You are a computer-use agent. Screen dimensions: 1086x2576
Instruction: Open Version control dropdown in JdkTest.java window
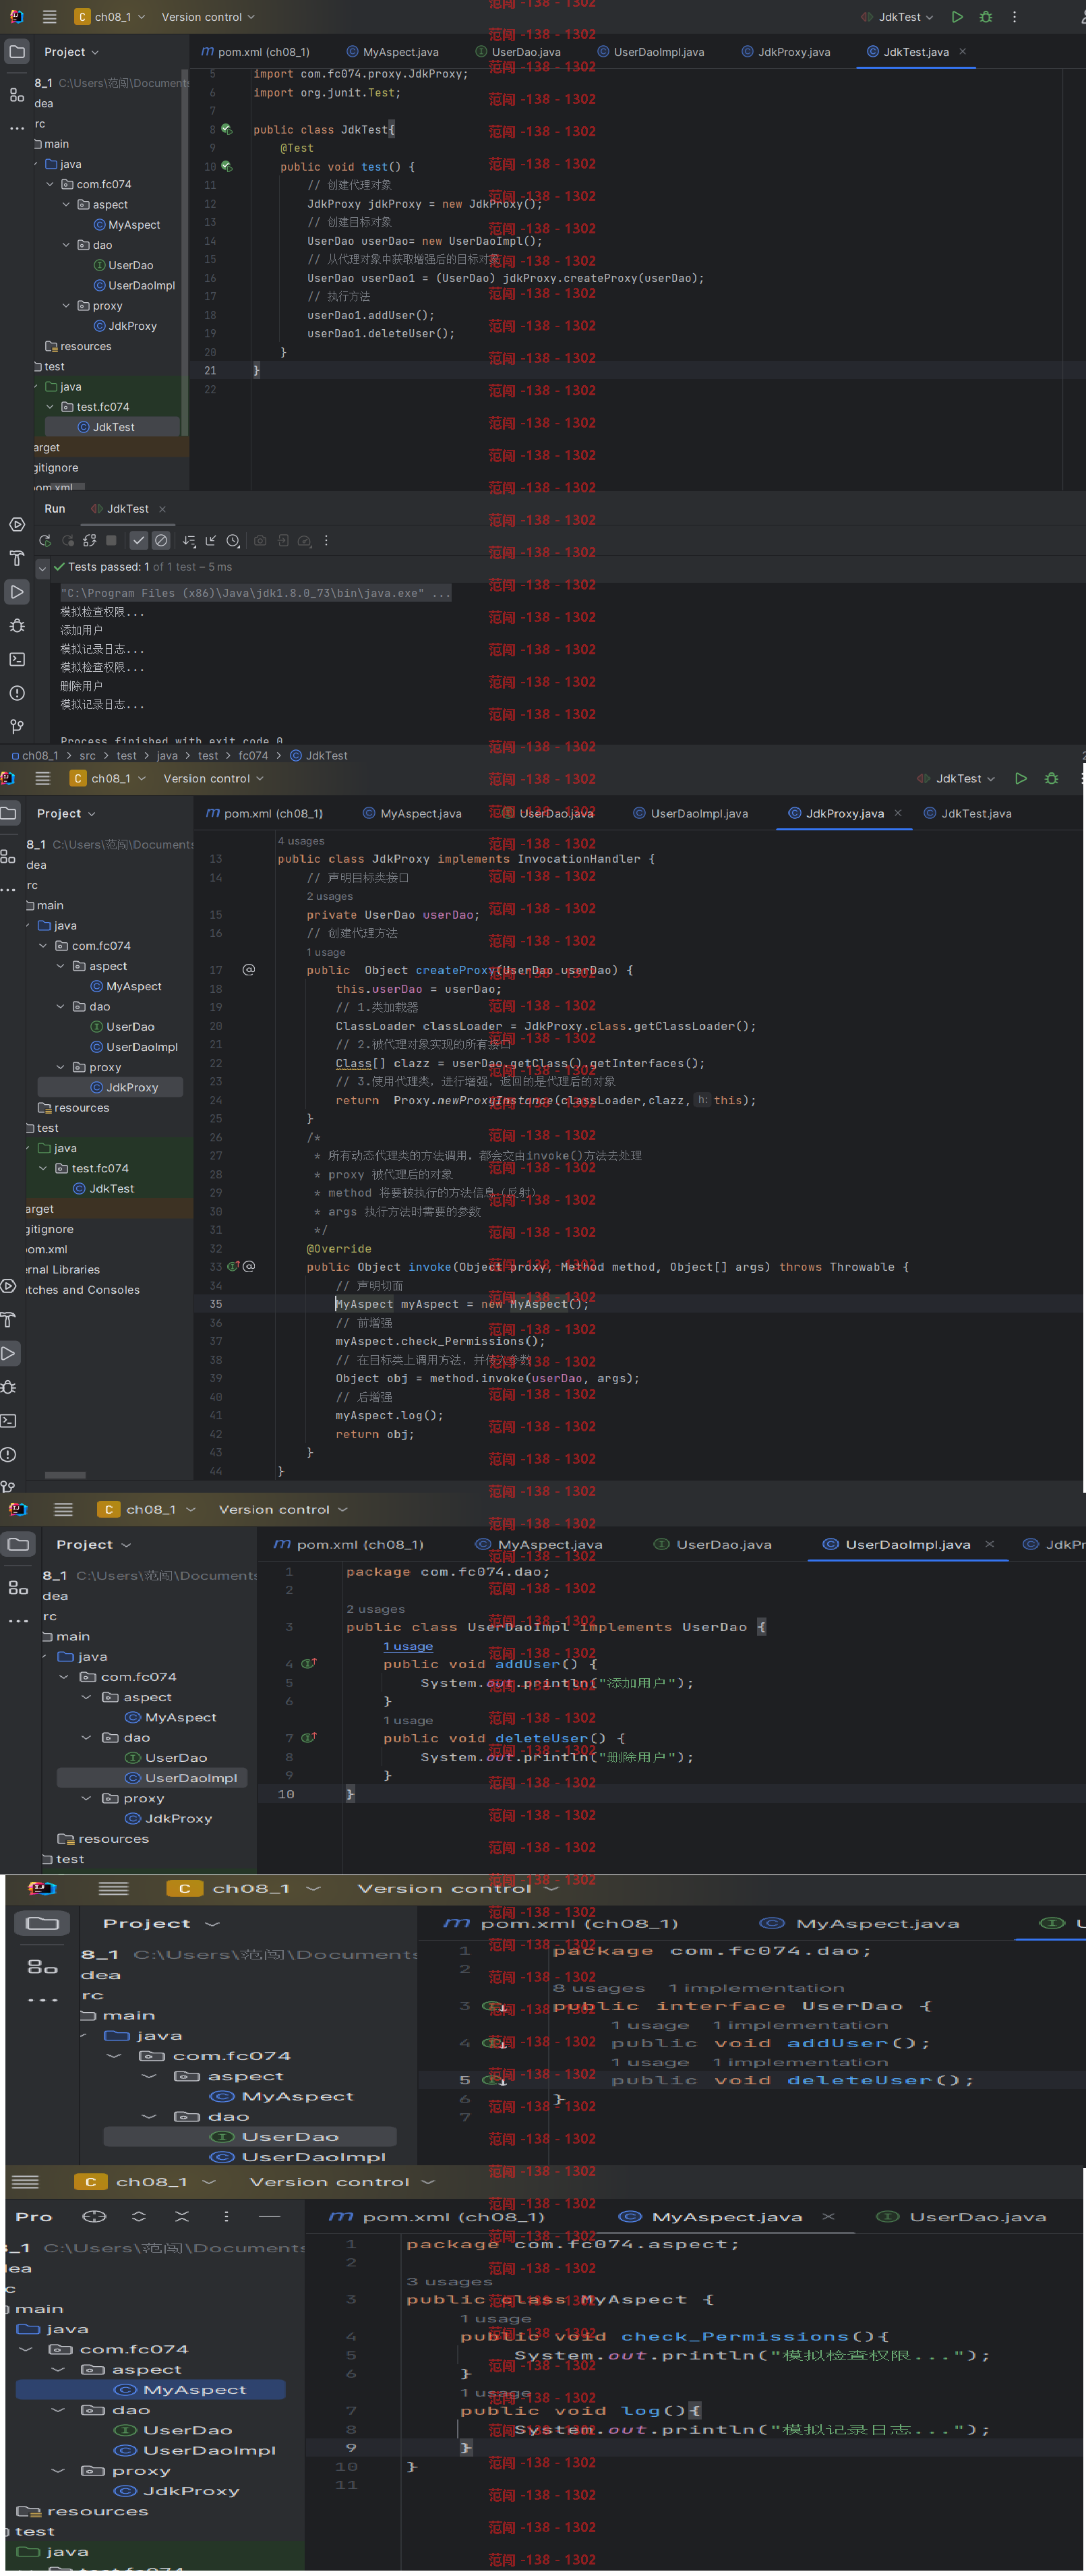pos(208,17)
